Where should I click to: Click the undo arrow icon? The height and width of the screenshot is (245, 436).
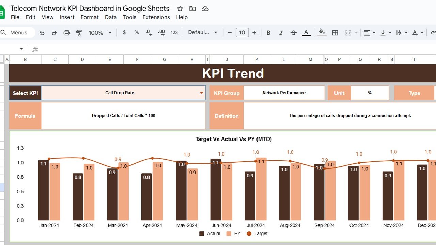click(42, 33)
